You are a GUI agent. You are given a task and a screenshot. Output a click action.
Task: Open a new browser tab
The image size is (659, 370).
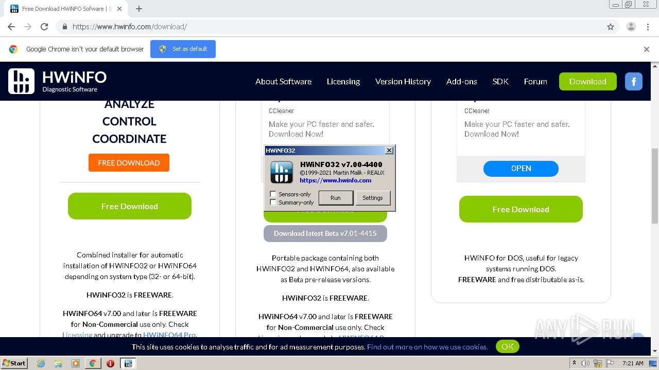(x=139, y=9)
